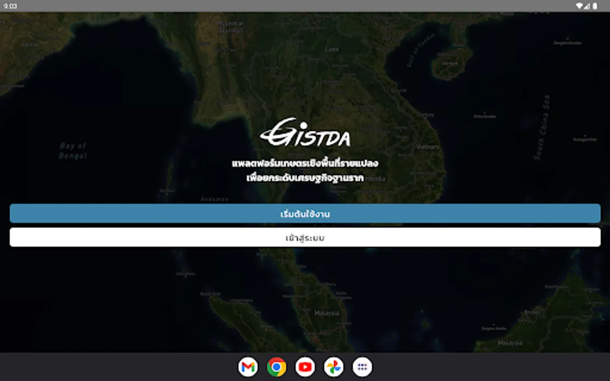Open YouTube app from the taskbar

(305, 367)
